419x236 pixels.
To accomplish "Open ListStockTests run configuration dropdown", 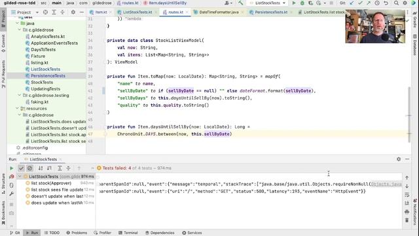I will click(x=268, y=3).
